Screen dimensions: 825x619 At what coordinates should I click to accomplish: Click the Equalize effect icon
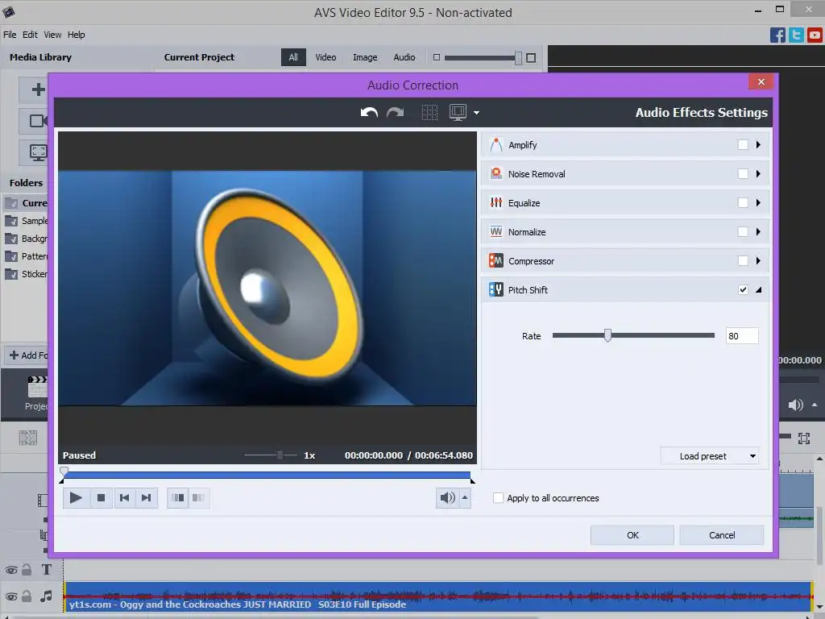pyautogui.click(x=495, y=202)
